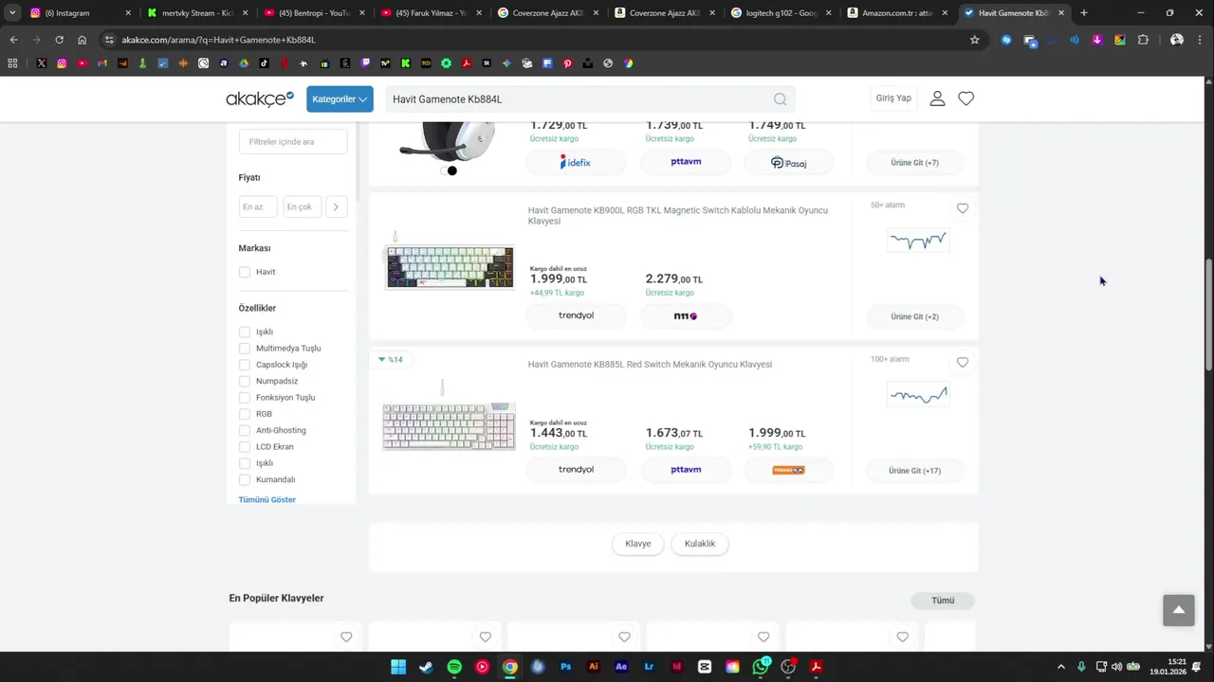This screenshot has height=682, width=1214.
Task: Open Windows Start menu
Action: point(398,667)
